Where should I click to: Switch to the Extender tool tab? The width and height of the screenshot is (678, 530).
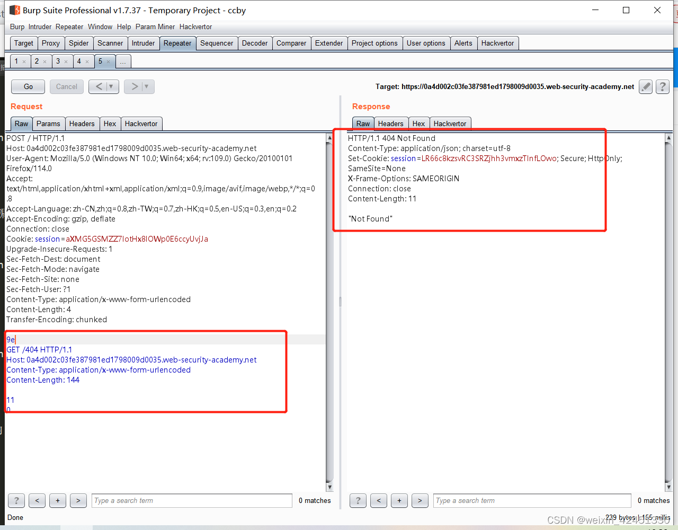point(329,43)
